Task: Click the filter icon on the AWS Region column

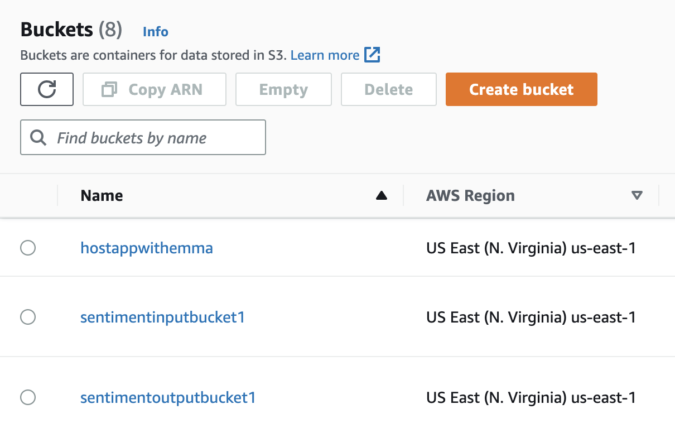Action: pos(636,196)
